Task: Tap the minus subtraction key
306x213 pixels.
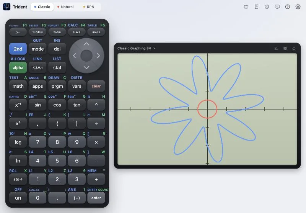Action: click(x=96, y=161)
